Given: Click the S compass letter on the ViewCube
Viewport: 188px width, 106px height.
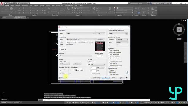Looking at the screenshot, I should pyautogui.click(x=179, y=35).
